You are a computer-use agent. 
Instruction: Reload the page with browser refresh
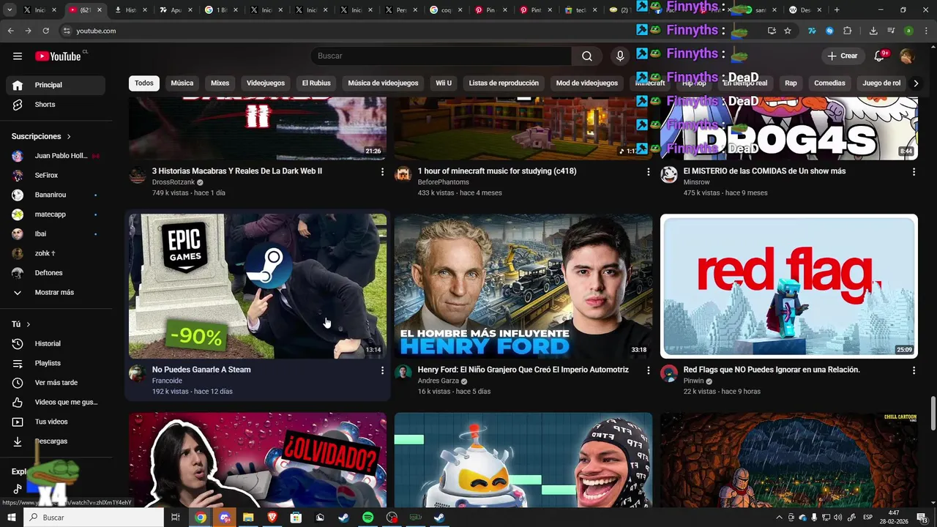click(45, 31)
